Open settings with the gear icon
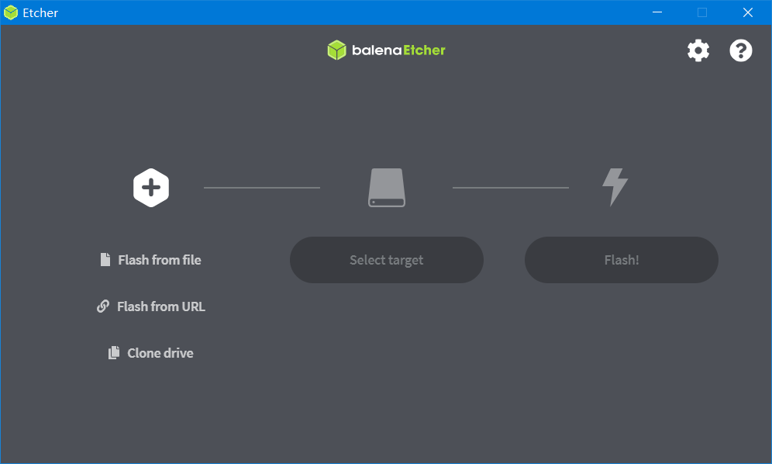This screenshot has width=772, height=464. pos(698,50)
